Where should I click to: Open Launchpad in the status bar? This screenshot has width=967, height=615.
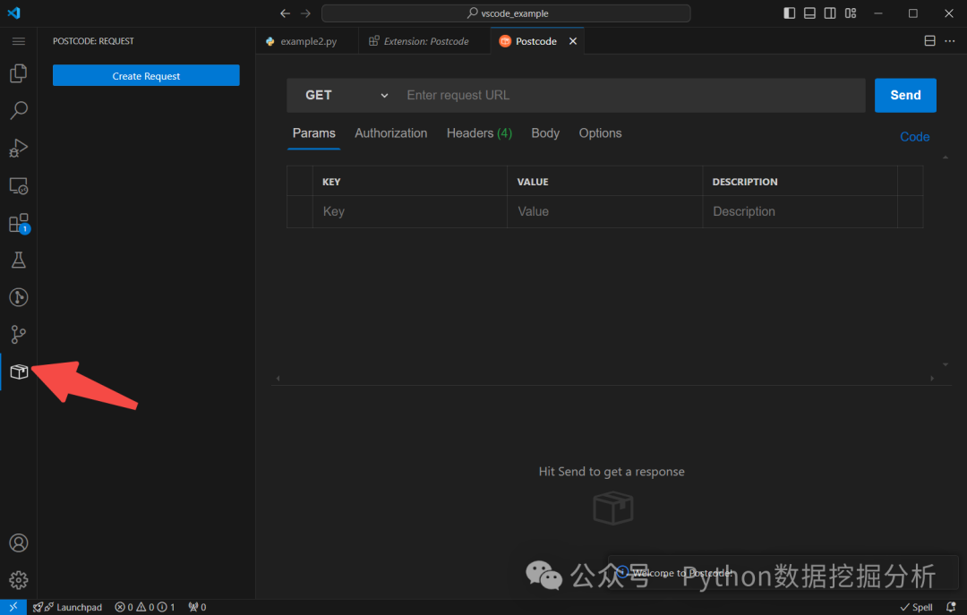[x=67, y=607]
